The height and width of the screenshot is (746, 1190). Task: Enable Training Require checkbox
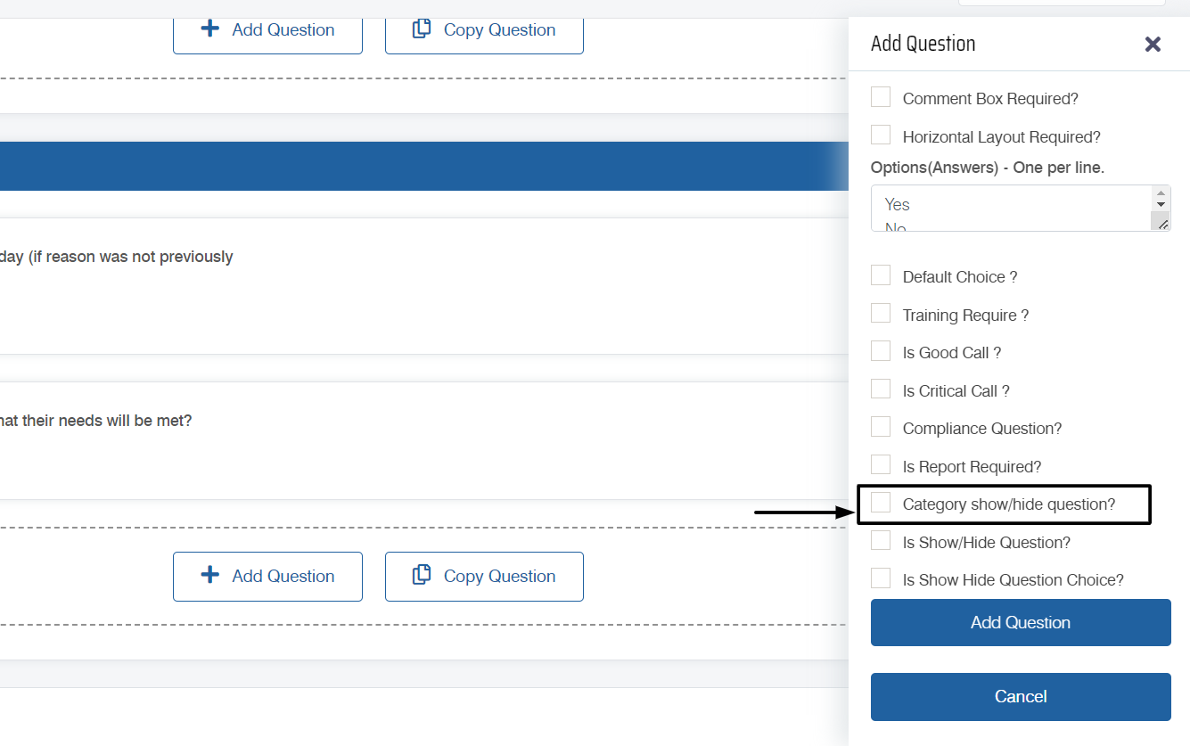881,314
